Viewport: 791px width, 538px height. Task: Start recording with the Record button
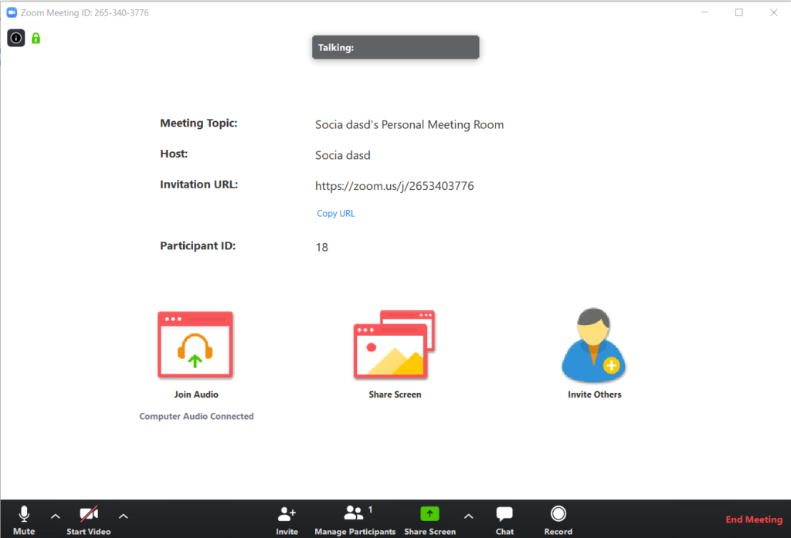pos(558,519)
